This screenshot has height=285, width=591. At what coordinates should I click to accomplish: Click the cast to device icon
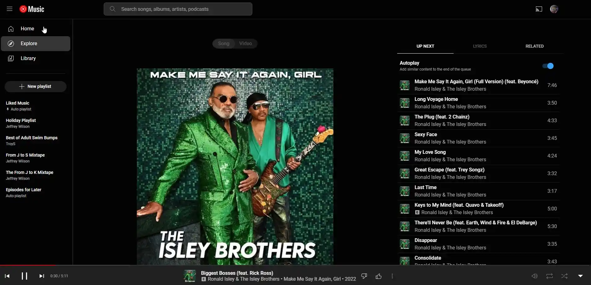pos(539,9)
